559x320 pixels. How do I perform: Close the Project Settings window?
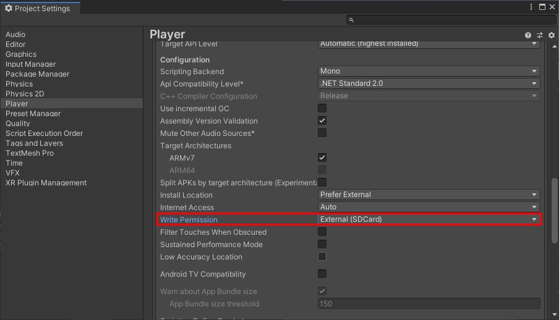click(552, 7)
